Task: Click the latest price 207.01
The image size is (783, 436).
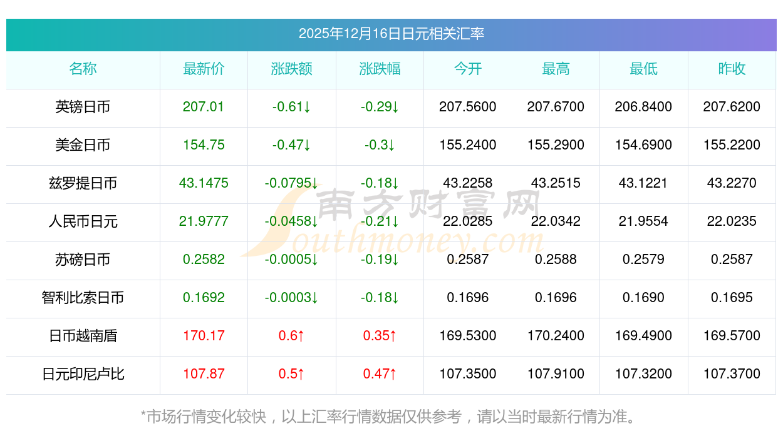Action: [204, 107]
